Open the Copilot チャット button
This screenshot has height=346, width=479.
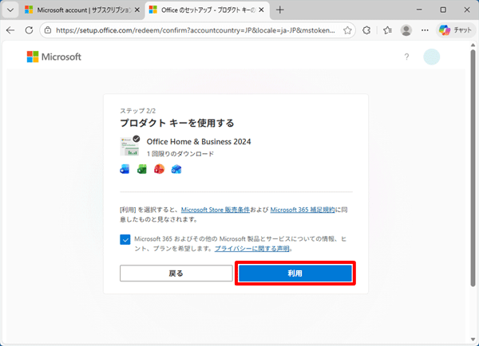coord(456,30)
